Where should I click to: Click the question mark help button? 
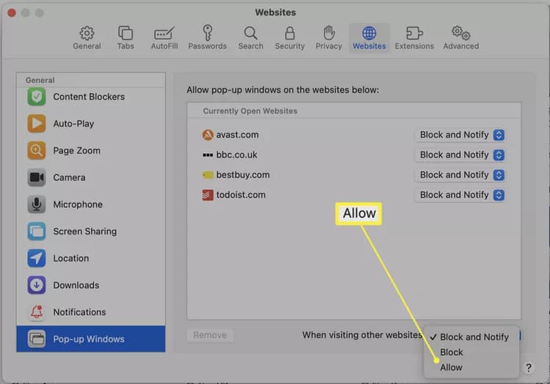tap(528, 368)
